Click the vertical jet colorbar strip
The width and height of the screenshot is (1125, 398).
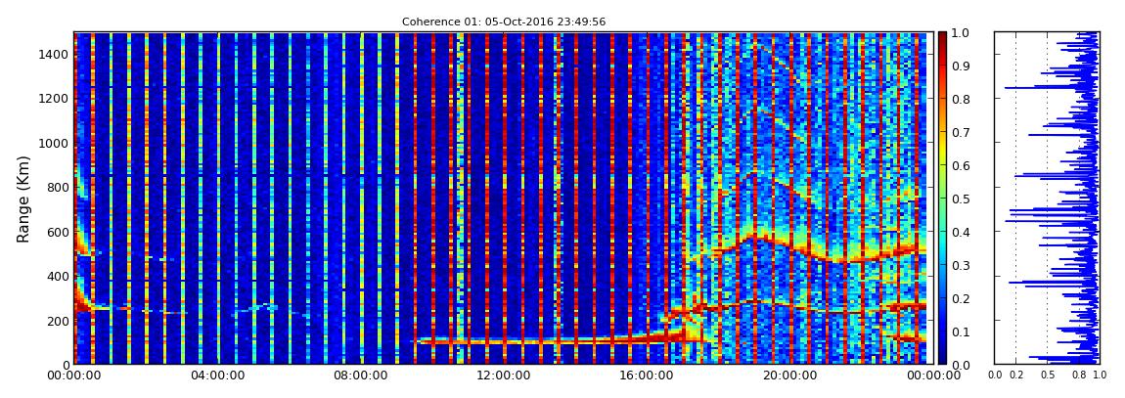[943, 198]
